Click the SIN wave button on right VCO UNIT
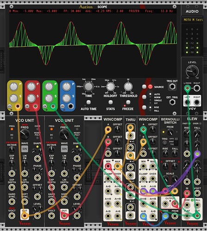207x231 pixels. 64,149
